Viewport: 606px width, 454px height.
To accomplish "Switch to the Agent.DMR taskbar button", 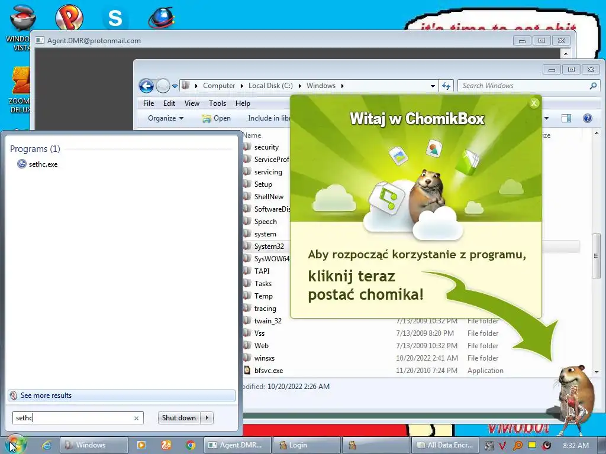I will point(237,445).
